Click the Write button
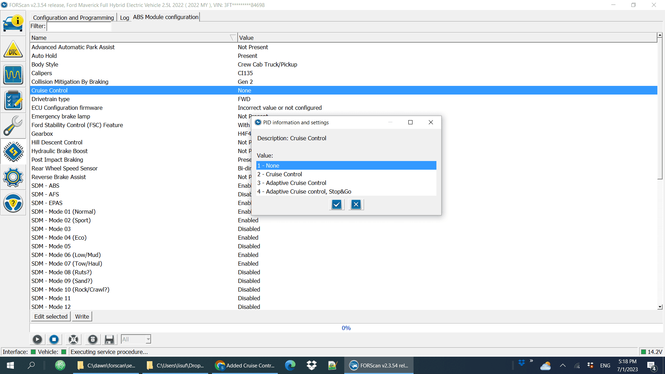The height and width of the screenshot is (374, 665). click(82, 317)
